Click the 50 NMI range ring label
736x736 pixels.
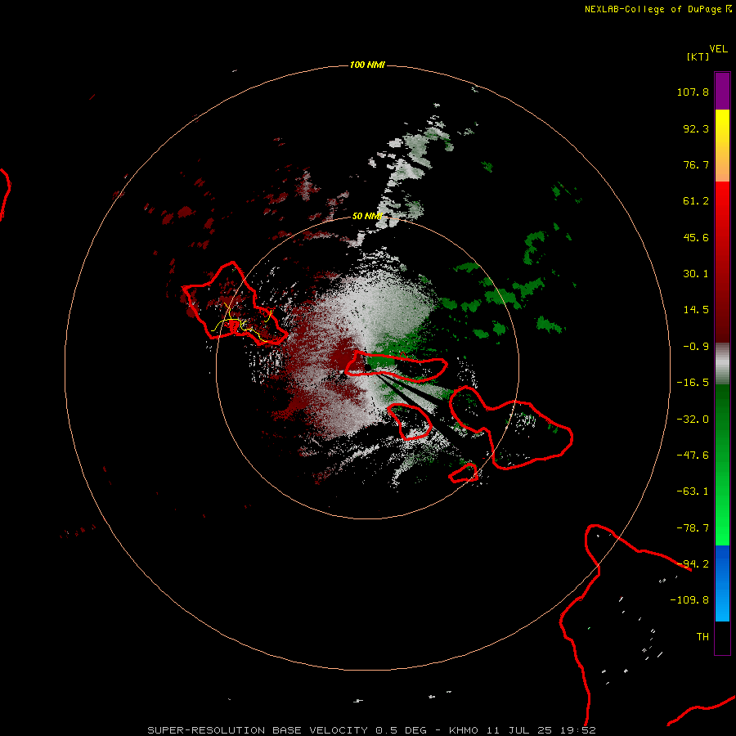pos(367,216)
